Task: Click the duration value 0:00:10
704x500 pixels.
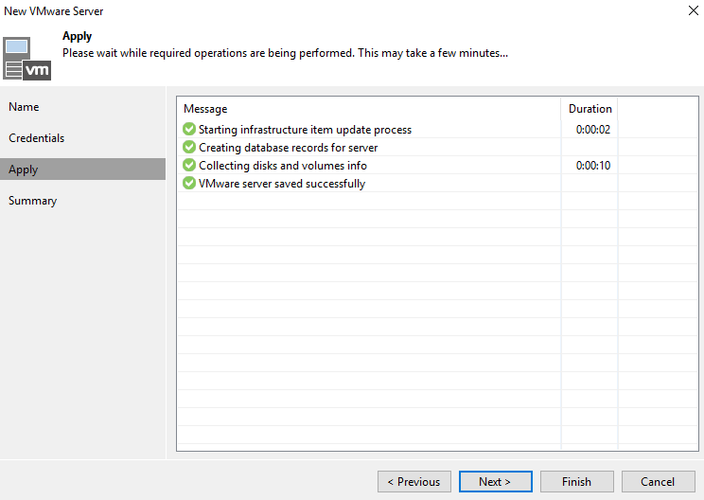Action: point(593,166)
